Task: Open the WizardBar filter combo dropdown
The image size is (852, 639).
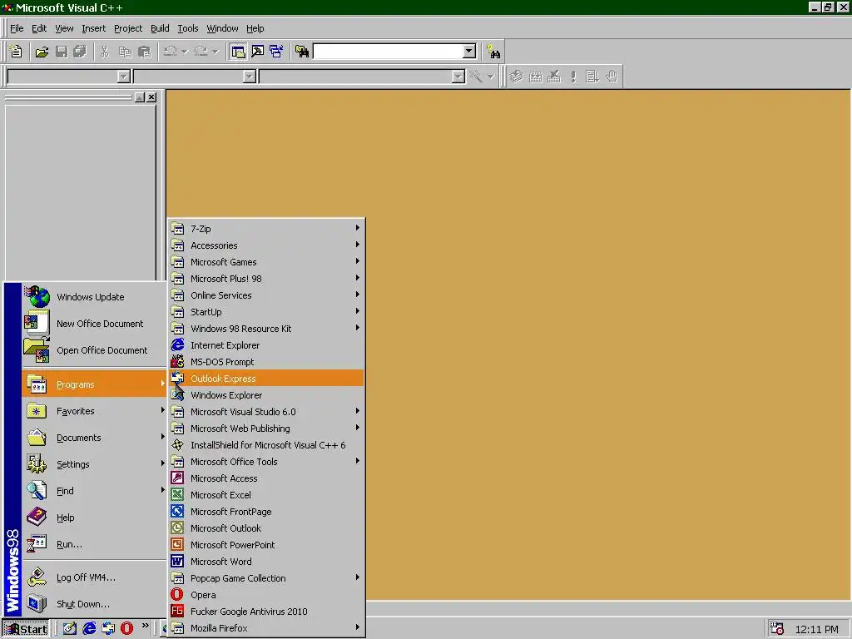Action: tap(250, 77)
